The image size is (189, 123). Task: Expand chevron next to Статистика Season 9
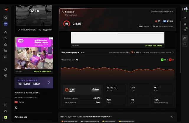pos(172,12)
